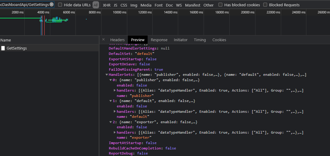Select the ReportDebug property line
Image resolution: width=330 pixels, height=156 pixels.
(128, 153)
